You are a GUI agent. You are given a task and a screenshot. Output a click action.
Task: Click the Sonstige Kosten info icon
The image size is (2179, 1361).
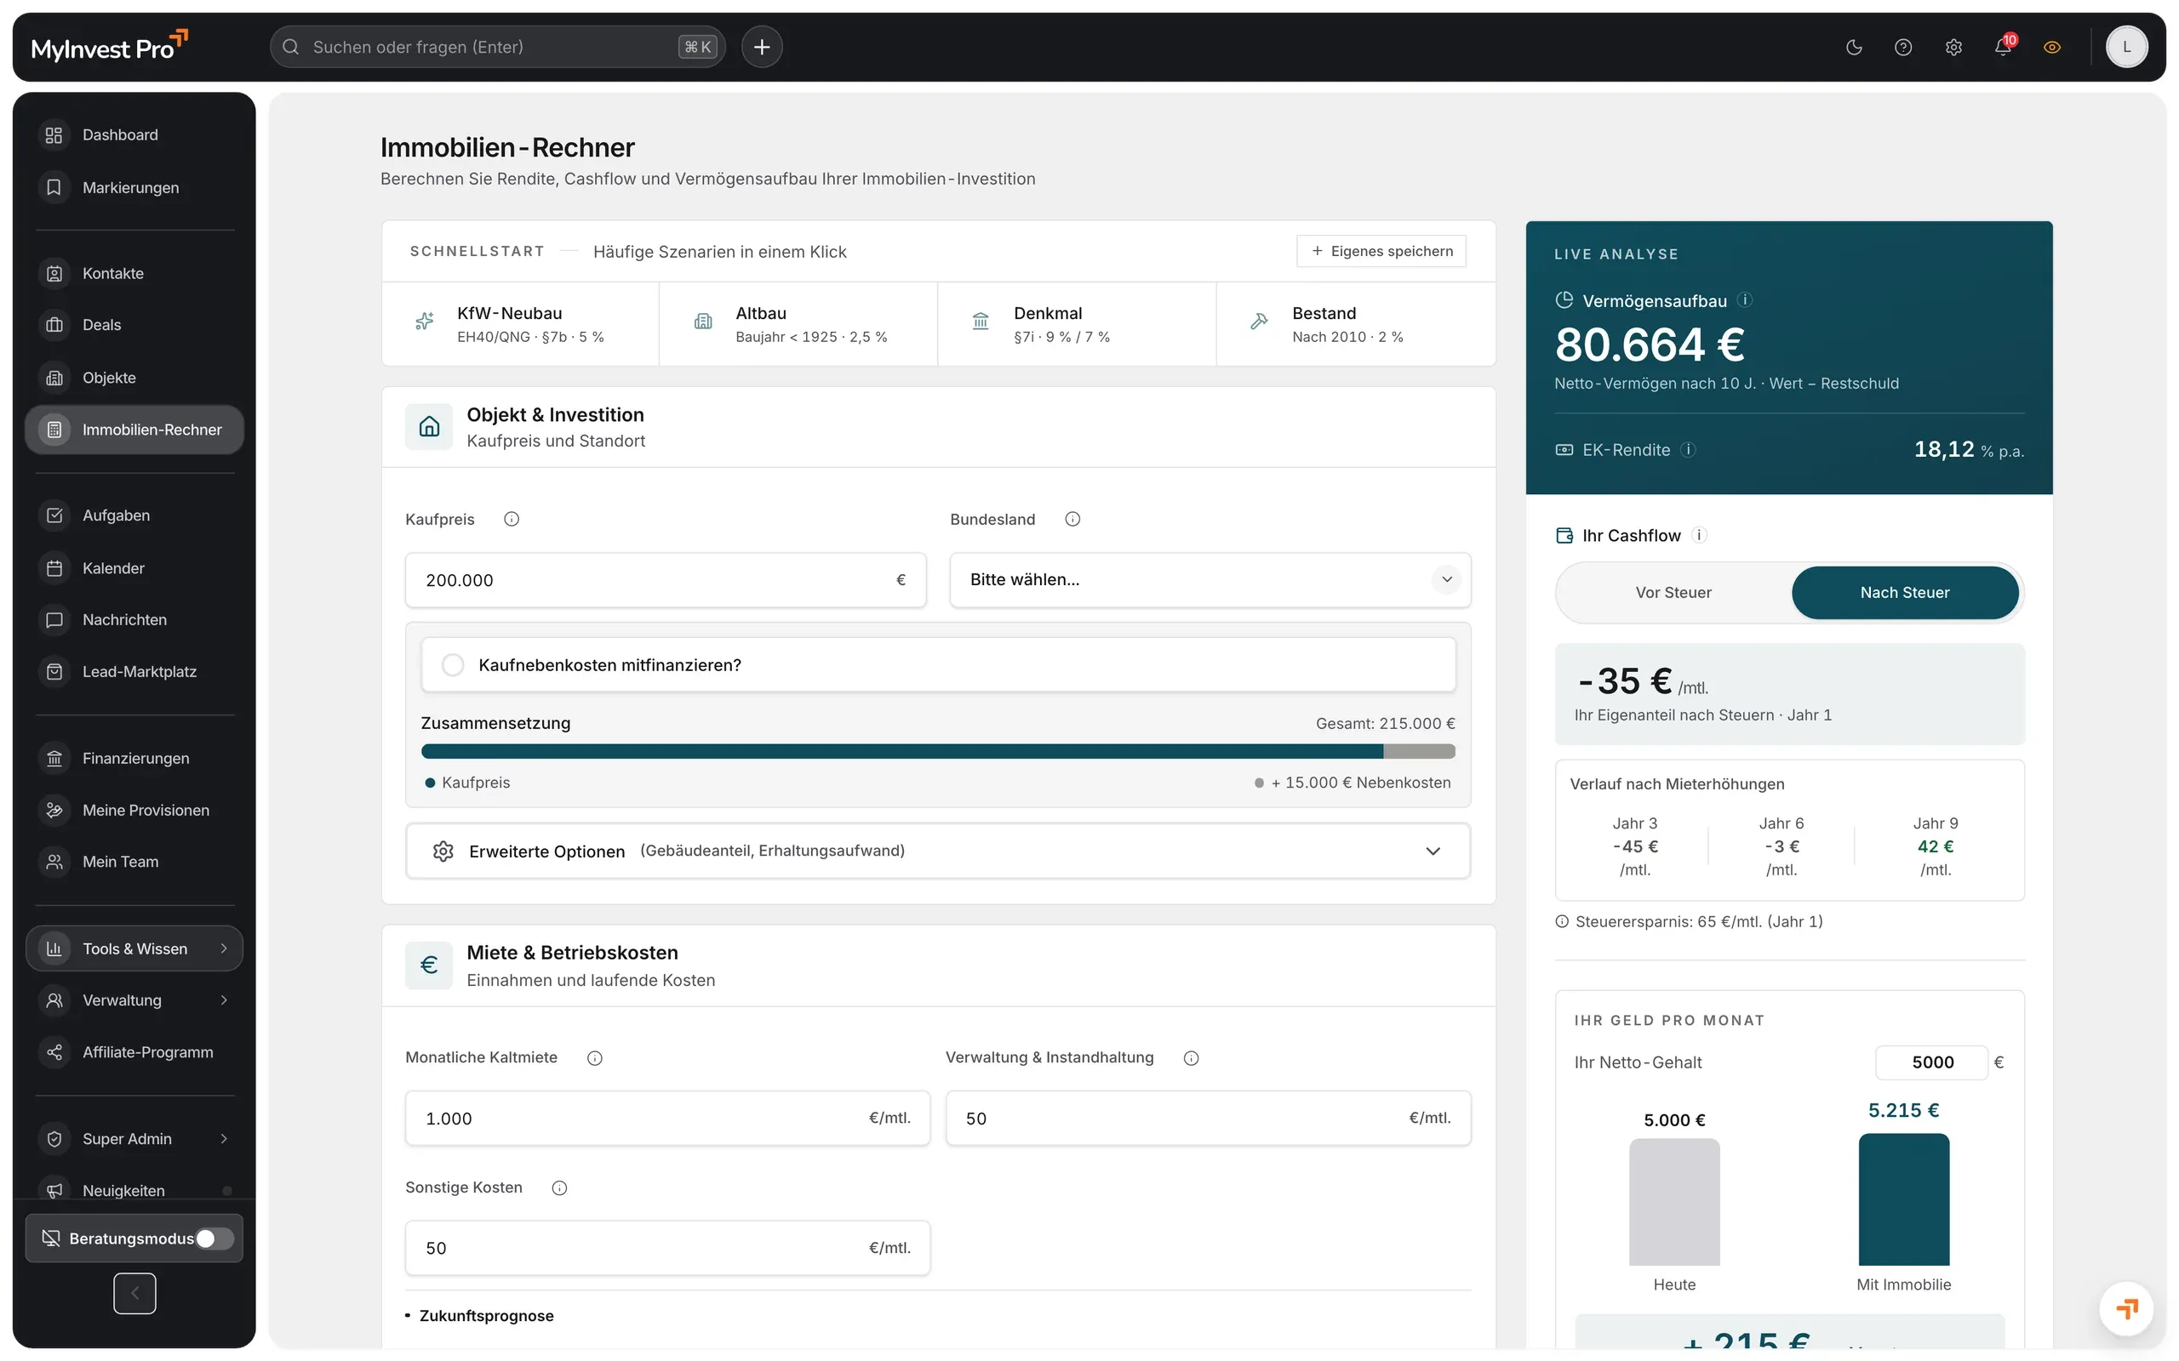click(x=559, y=1188)
